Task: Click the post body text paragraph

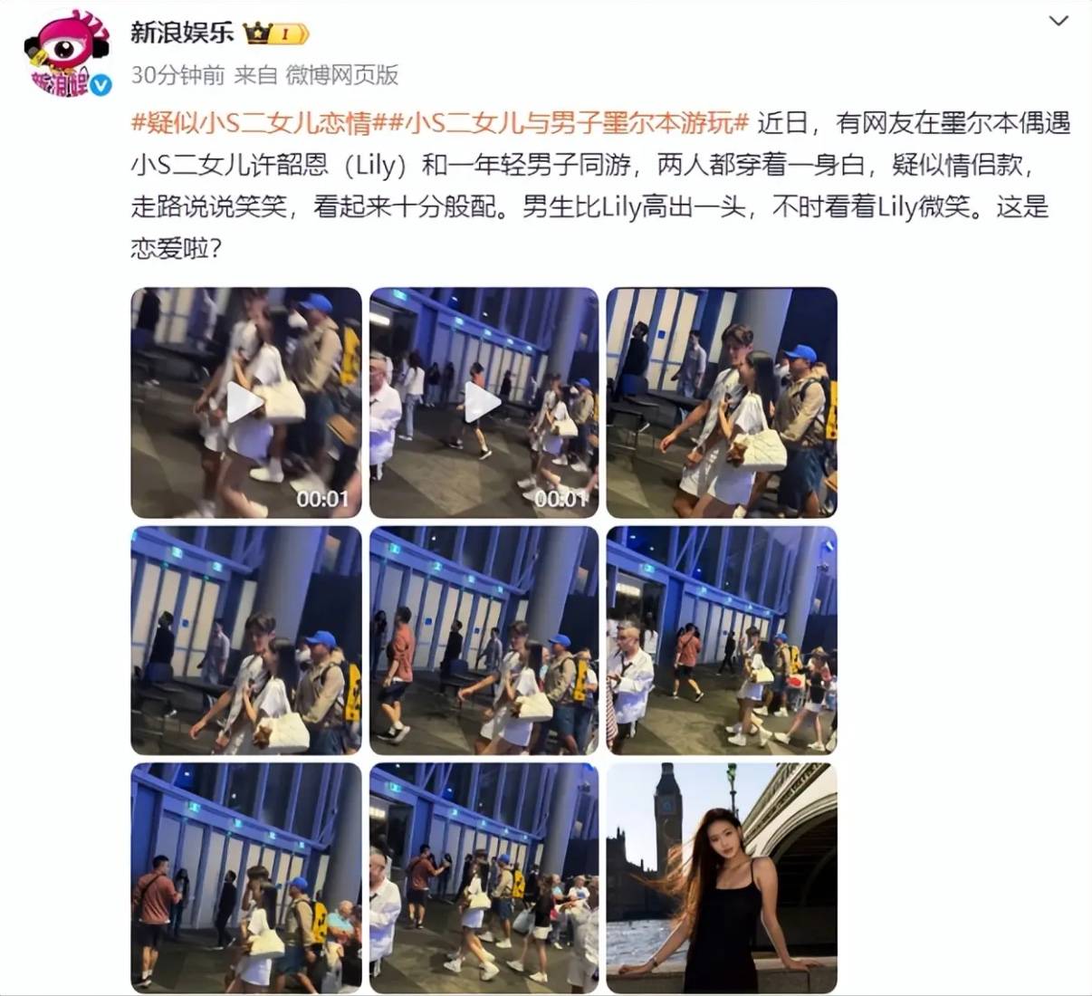Action: 600,185
